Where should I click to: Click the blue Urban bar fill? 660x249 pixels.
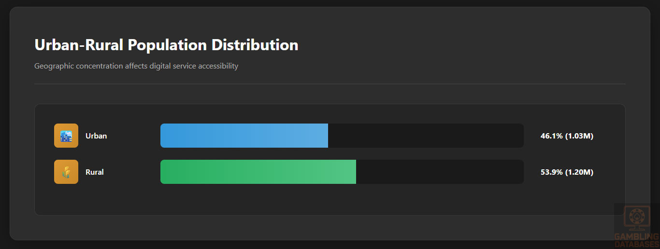244,136
